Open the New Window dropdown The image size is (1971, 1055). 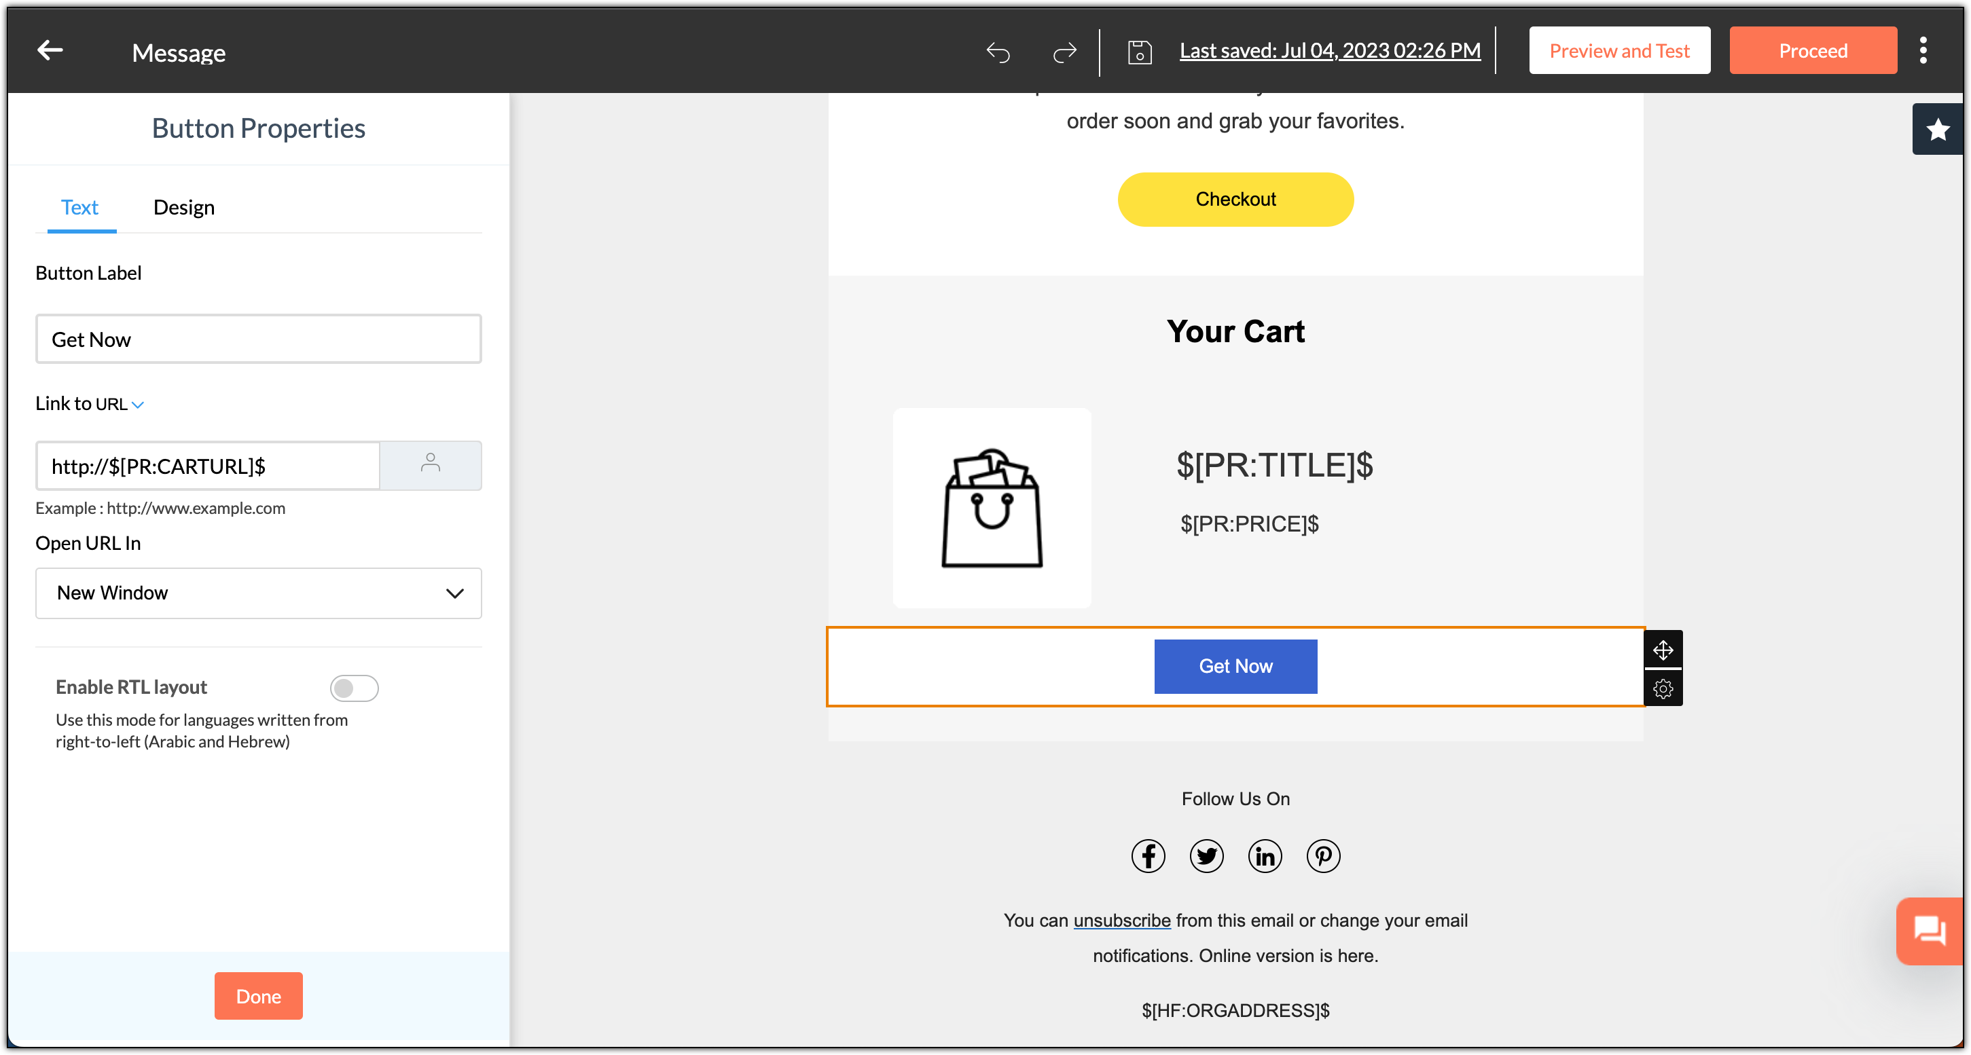(259, 593)
